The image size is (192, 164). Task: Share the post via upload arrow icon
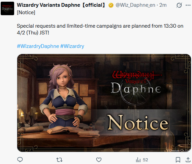coord(188,160)
